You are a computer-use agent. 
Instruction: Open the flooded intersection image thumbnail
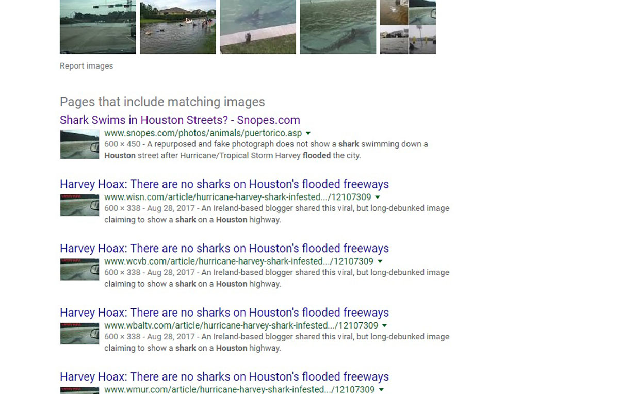point(98,27)
